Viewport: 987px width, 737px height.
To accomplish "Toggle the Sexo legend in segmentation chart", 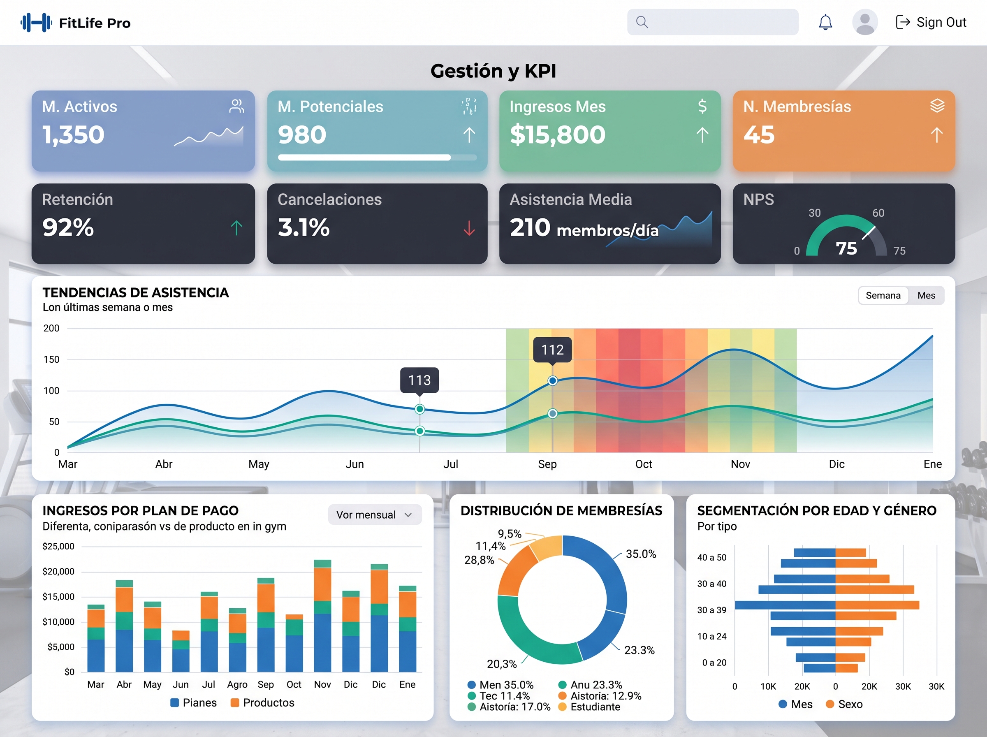I will [x=844, y=705].
